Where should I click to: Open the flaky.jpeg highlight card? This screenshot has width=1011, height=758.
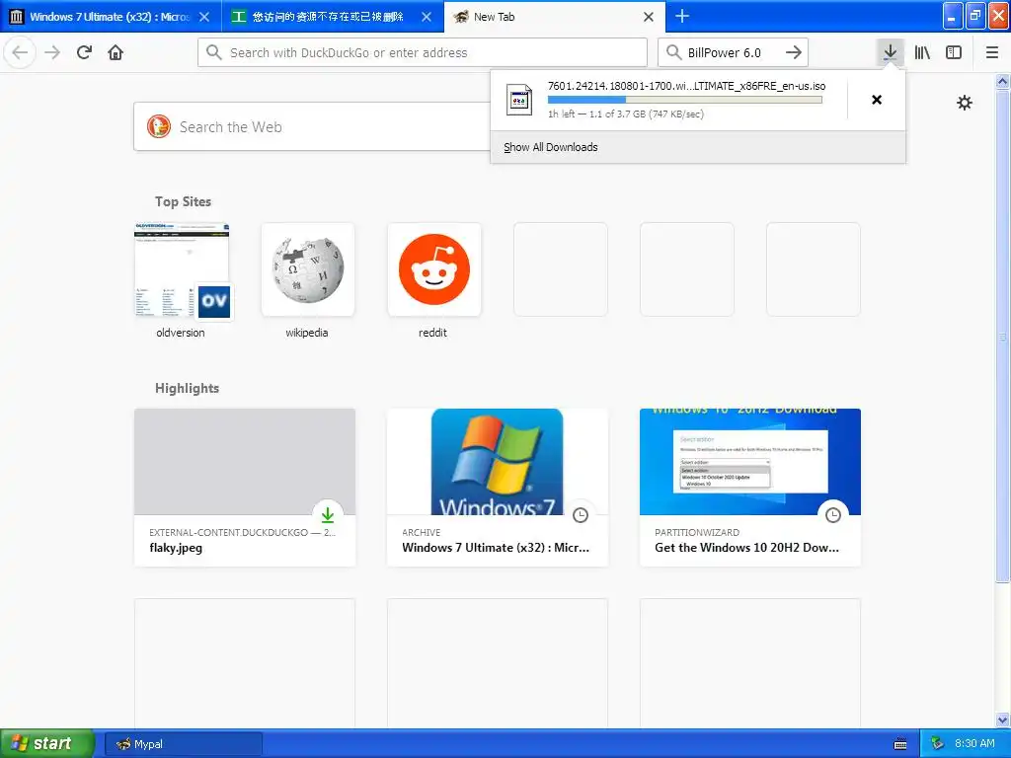(x=245, y=488)
